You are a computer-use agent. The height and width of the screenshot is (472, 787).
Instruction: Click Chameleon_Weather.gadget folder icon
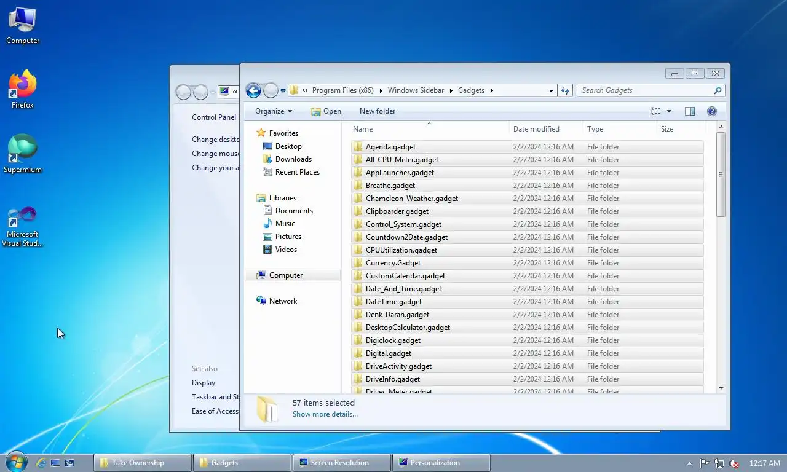(358, 199)
